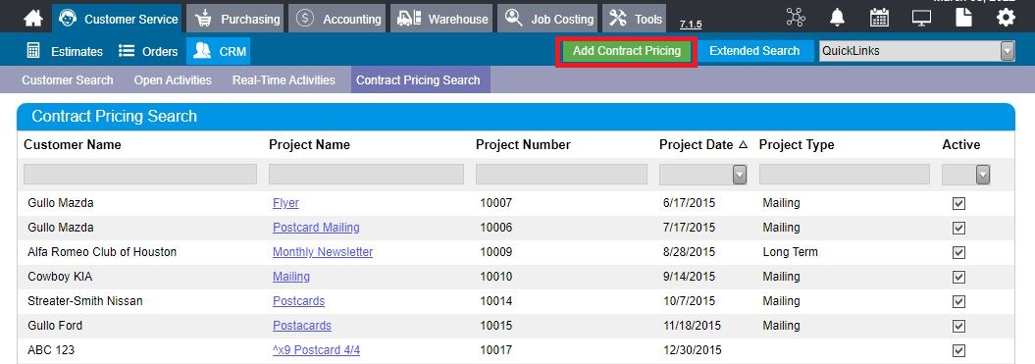This screenshot has width=1035, height=364.
Task: Click Add Contract Pricing button
Action: (x=627, y=51)
